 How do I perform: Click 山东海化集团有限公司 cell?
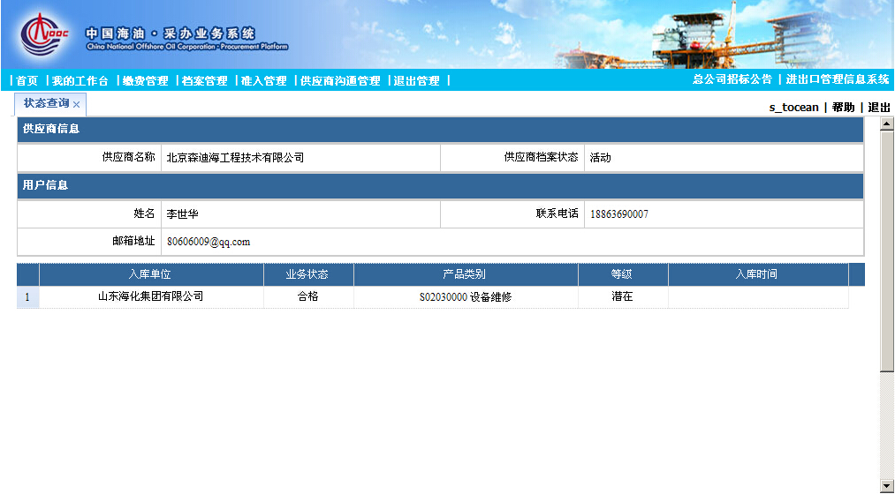click(x=151, y=297)
